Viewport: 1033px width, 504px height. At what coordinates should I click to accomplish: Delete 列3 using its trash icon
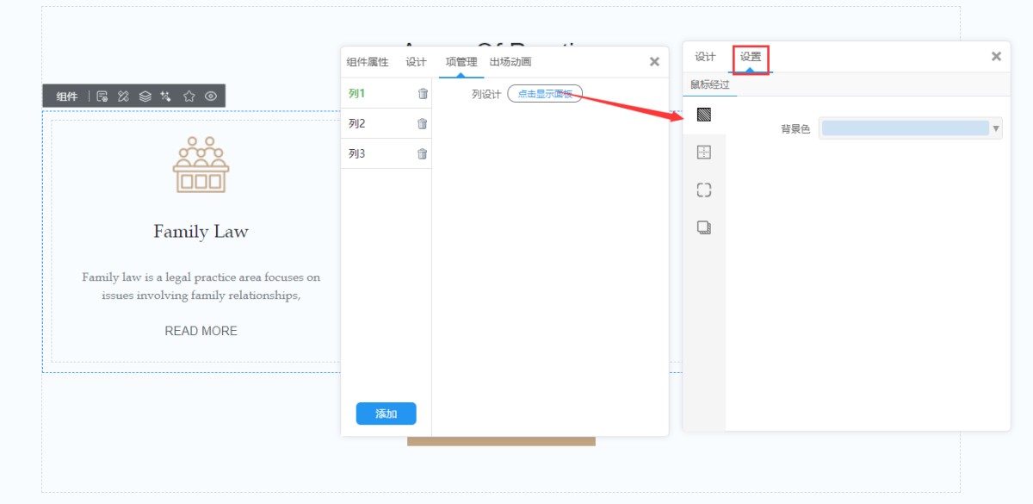coord(422,154)
